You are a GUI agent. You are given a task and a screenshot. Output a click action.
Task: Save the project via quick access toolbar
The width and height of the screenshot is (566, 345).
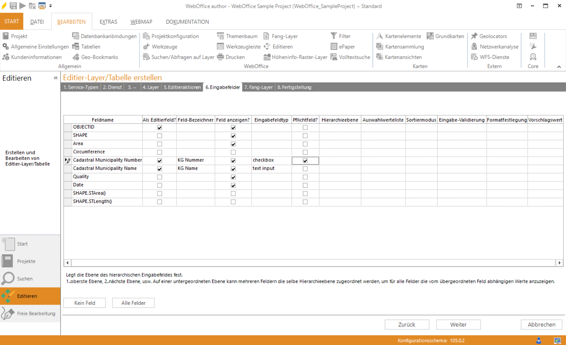pyautogui.click(x=13, y=6)
